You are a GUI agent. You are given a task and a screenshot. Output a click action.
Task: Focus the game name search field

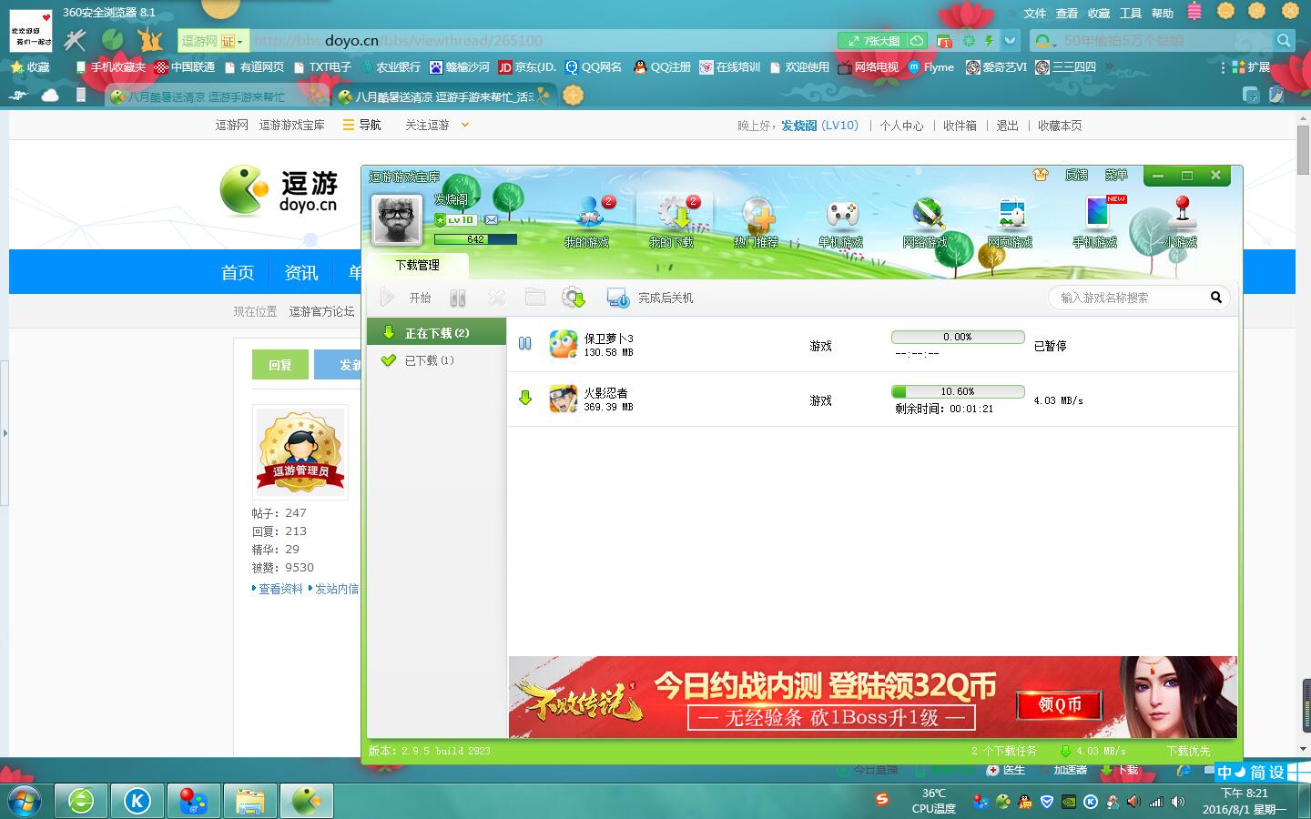click(x=1129, y=298)
